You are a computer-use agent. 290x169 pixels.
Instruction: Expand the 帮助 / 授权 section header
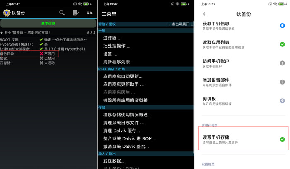[x=146, y=24]
